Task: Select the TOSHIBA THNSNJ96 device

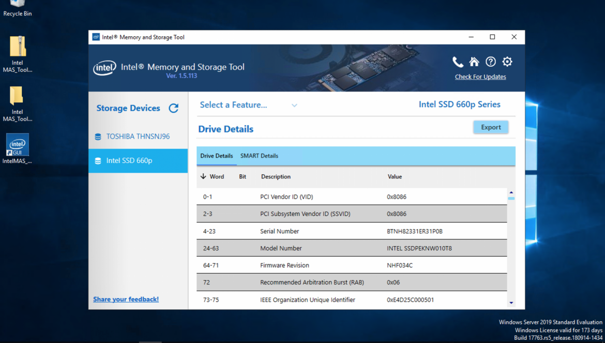Action: [138, 137]
